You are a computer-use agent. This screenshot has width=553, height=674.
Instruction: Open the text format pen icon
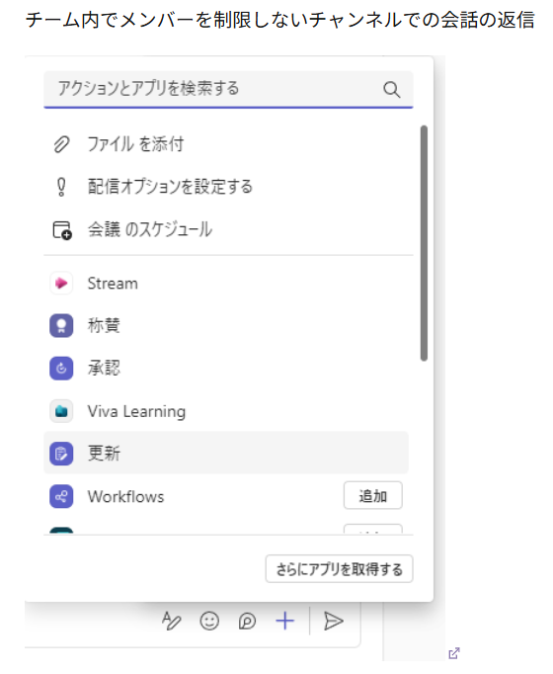(171, 621)
